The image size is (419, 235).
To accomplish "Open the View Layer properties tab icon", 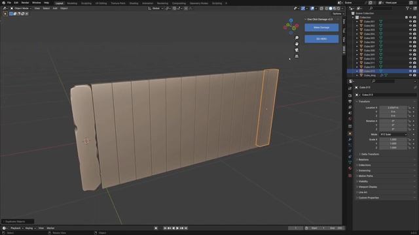I will [x=350, y=107].
